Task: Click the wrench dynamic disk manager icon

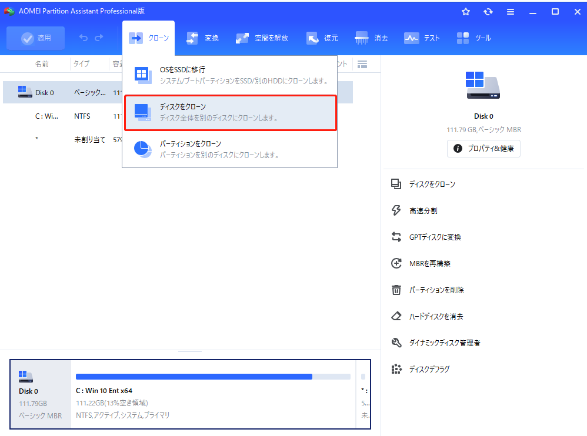Action: pos(396,343)
